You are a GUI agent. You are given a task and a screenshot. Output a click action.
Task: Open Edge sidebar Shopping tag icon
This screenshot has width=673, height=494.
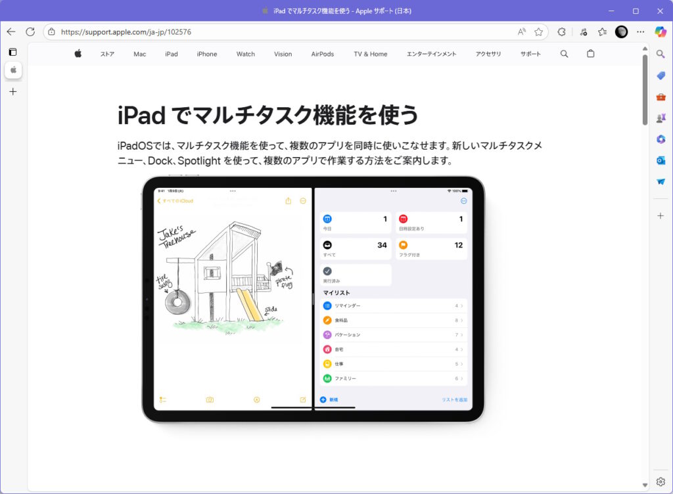coord(661,76)
